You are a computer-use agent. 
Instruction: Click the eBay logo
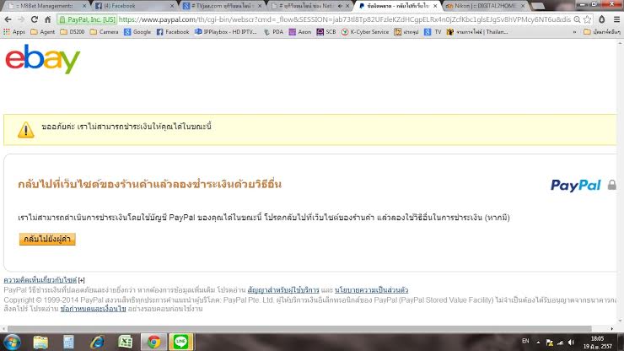[42, 59]
